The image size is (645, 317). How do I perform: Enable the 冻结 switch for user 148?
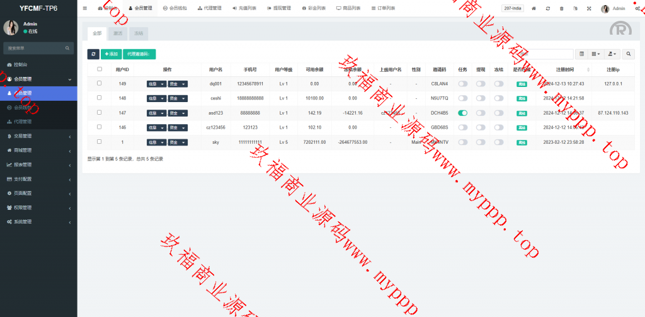pos(499,98)
